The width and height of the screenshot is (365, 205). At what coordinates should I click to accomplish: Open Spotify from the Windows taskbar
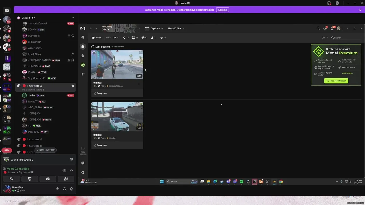242,182
